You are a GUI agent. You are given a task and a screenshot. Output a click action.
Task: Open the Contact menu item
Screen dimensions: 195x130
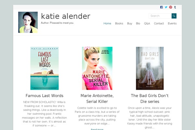[159, 23]
